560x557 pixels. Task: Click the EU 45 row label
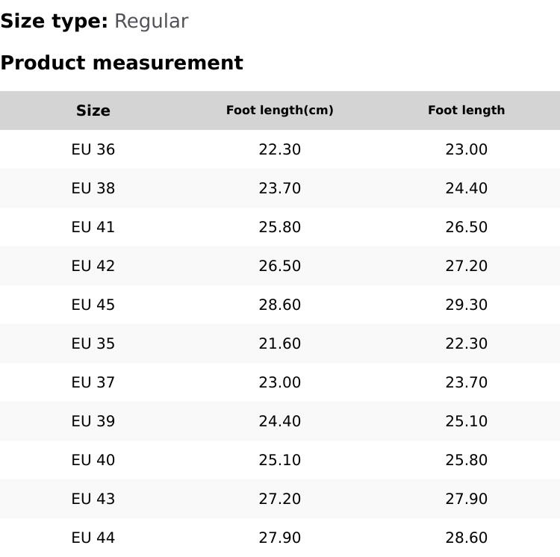[x=93, y=305]
